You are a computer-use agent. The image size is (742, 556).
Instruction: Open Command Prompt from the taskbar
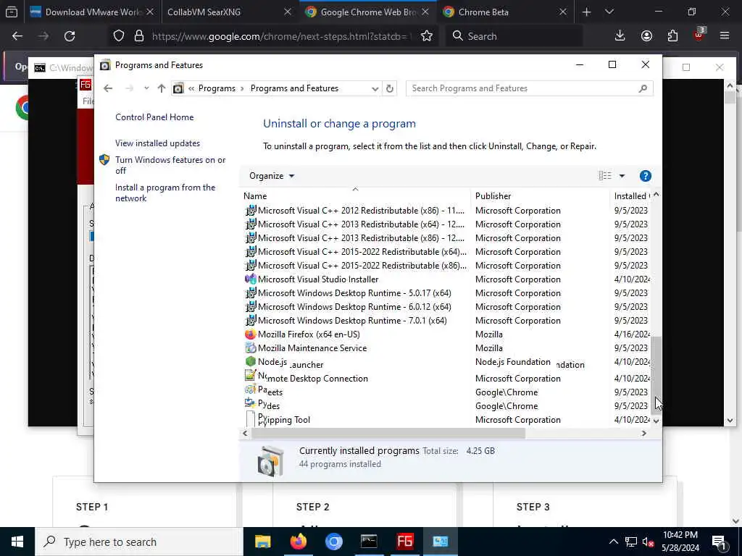[x=369, y=542]
